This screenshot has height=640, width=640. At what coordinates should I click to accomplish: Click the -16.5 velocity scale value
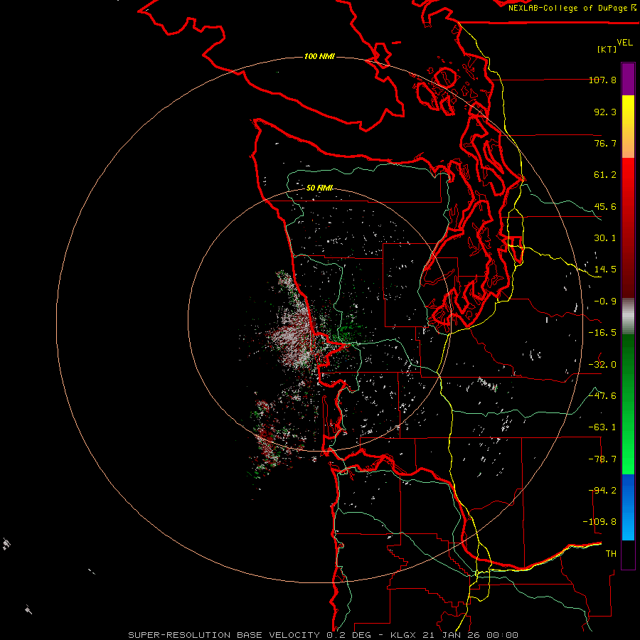[x=602, y=332]
